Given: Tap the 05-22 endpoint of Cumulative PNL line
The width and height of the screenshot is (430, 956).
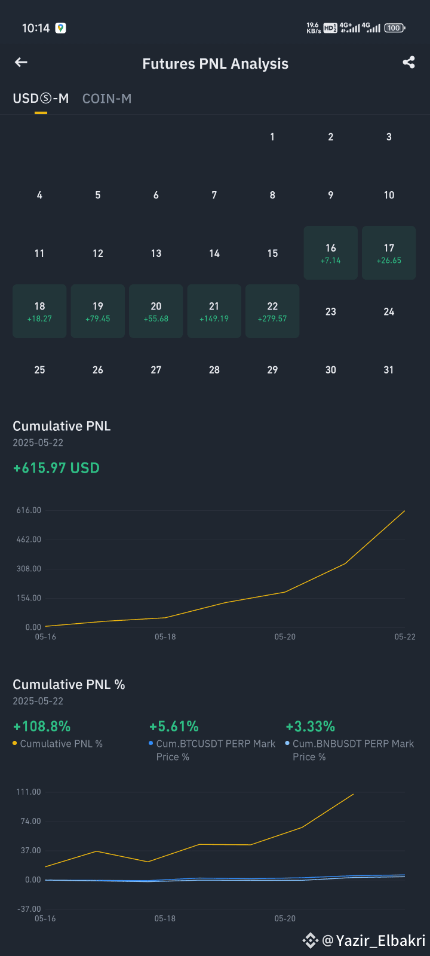Looking at the screenshot, I should pos(404,511).
